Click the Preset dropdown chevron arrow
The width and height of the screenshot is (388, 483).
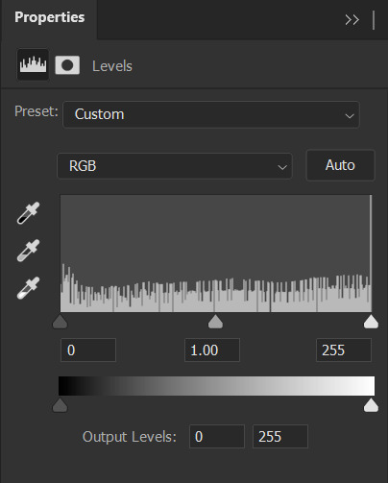click(x=350, y=115)
